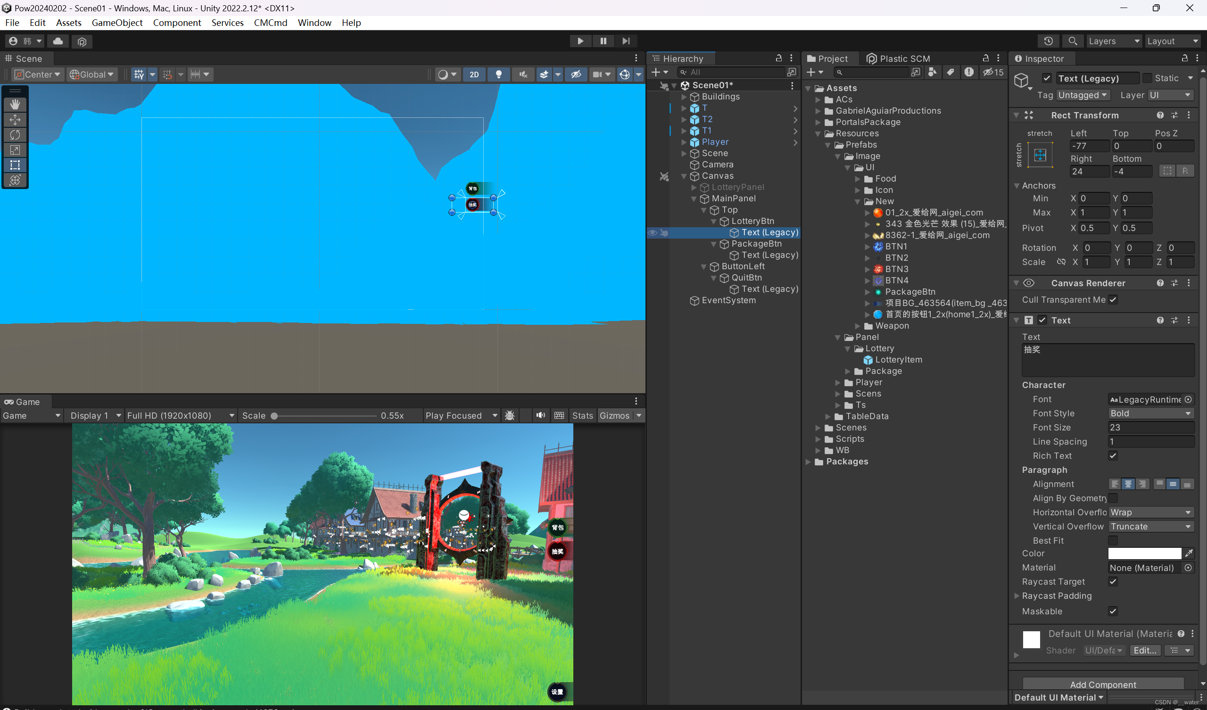Open the Layers dropdown in the top toolbar
1207x710 pixels.
click(1114, 41)
